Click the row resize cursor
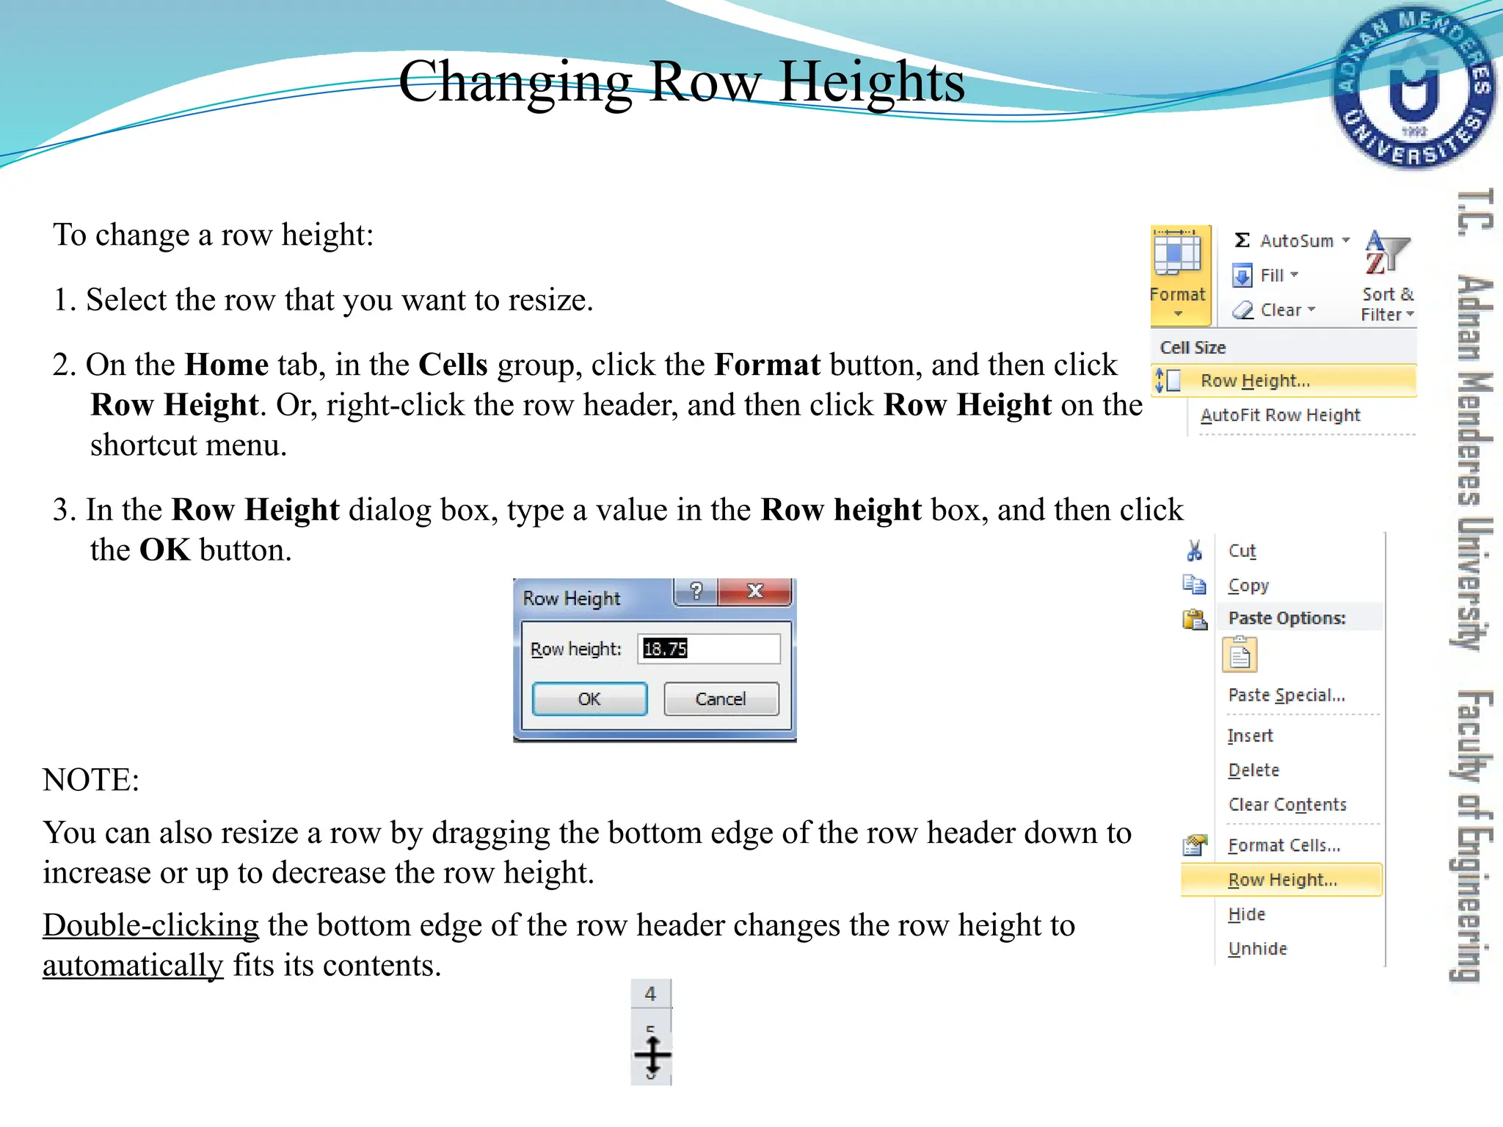 tap(652, 1057)
